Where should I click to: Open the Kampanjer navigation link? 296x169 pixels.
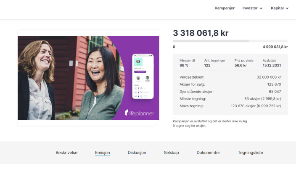[x=225, y=8]
